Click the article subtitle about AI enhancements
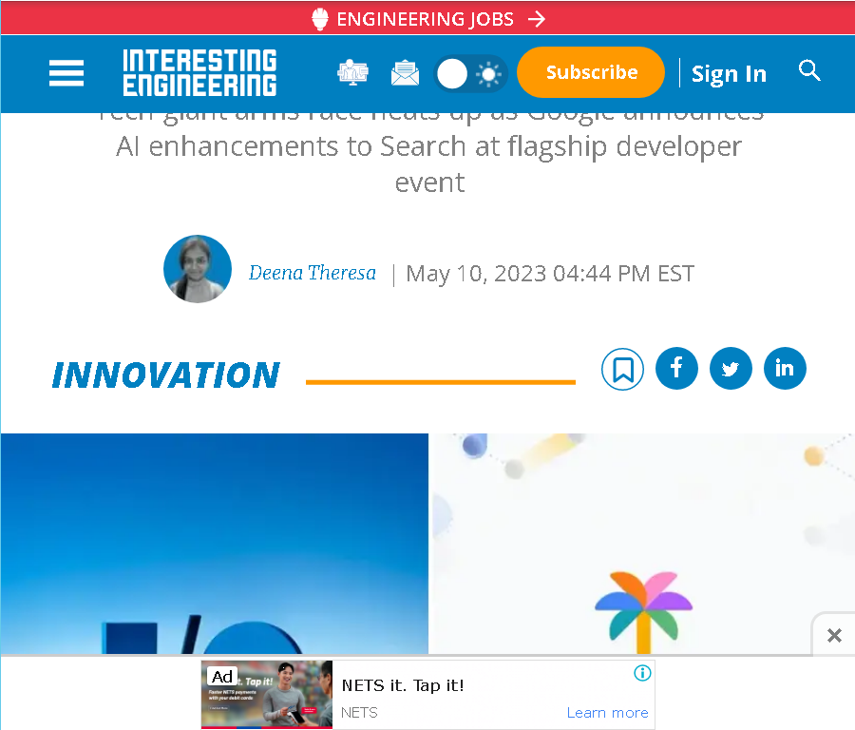 point(429,154)
